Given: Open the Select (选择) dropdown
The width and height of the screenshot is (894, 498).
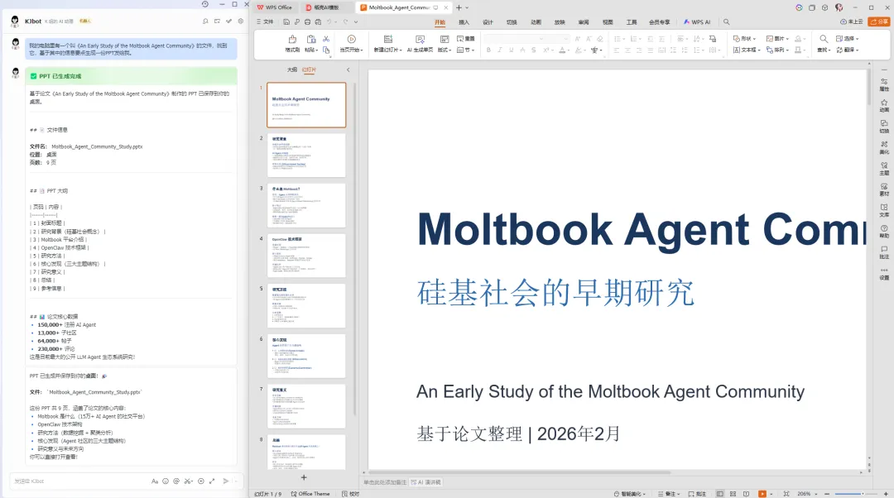Looking at the screenshot, I should click(848, 39).
